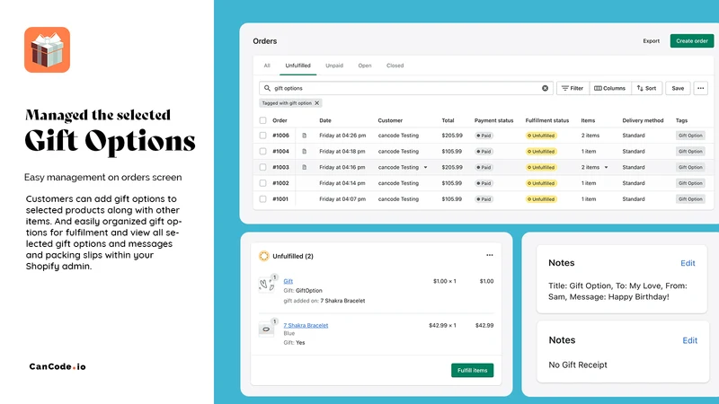Open the note icon on order #1003

[304, 167]
